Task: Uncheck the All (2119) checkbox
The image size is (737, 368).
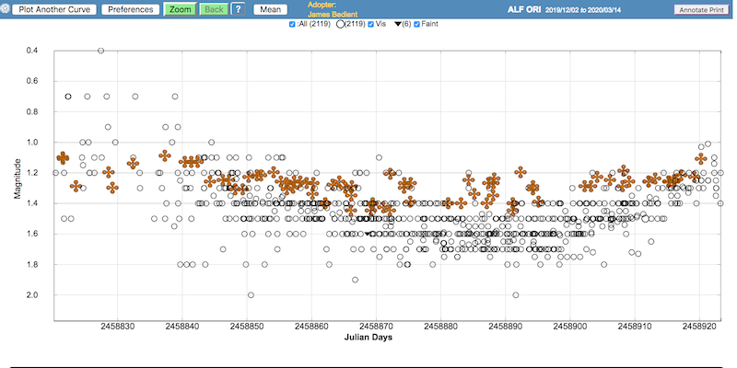Action: click(x=293, y=24)
